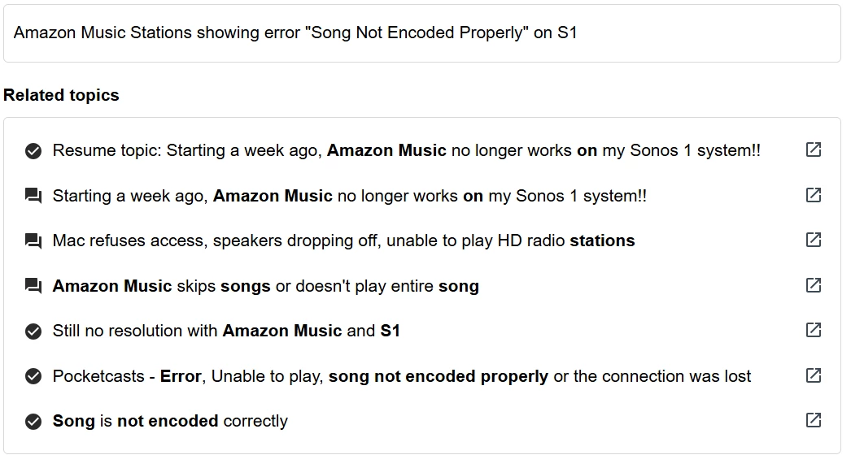Click checkmark icon beside Still no resolution
The image size is (851, 468).
coord(33,331)
